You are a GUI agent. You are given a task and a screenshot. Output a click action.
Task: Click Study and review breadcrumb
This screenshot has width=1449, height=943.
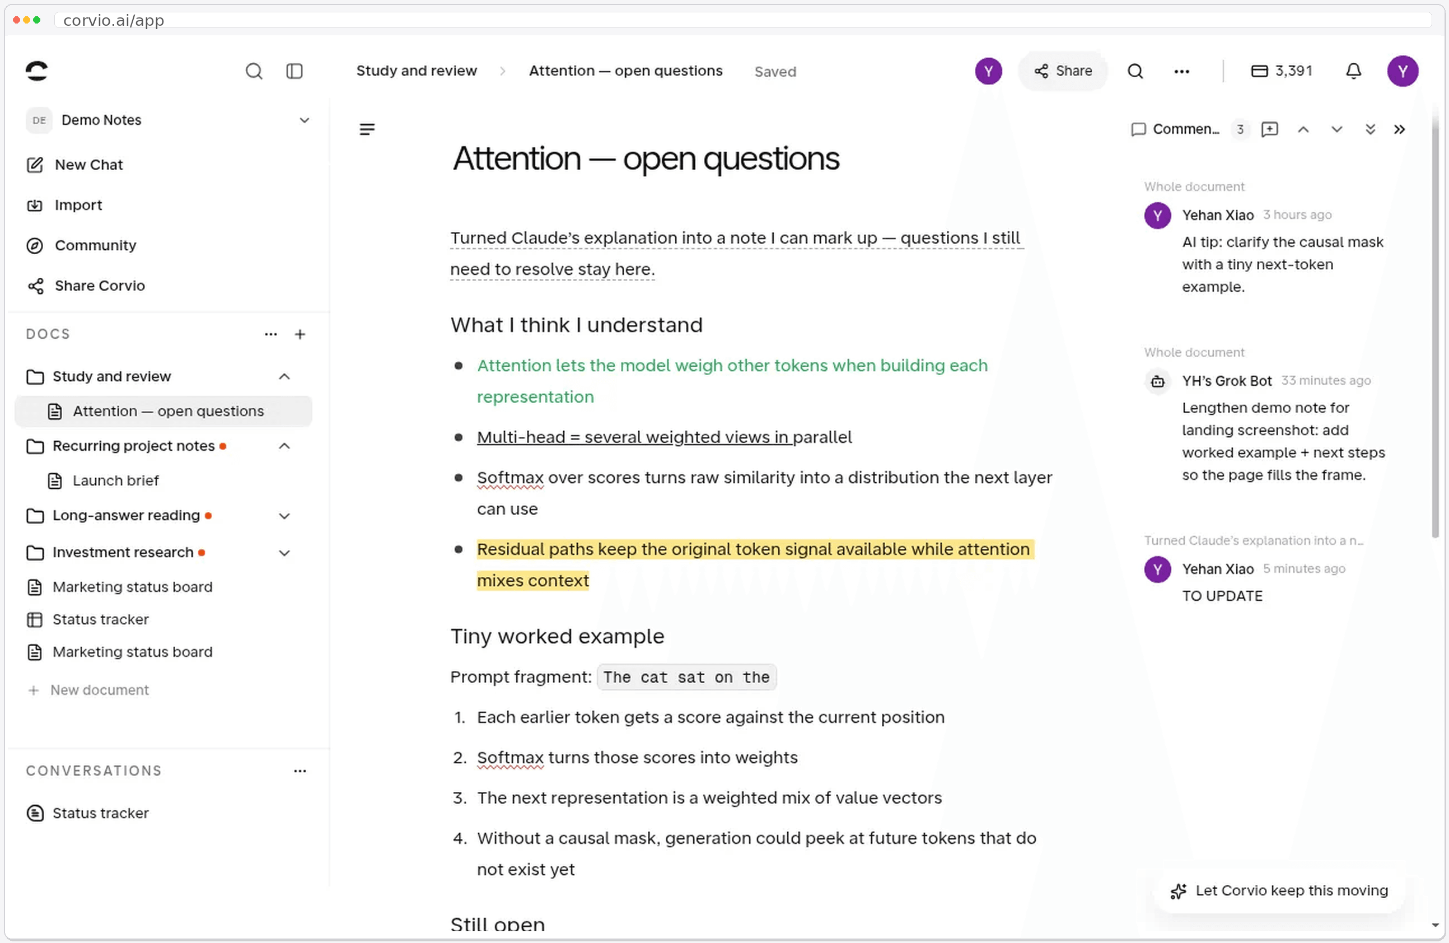(417, 71)
